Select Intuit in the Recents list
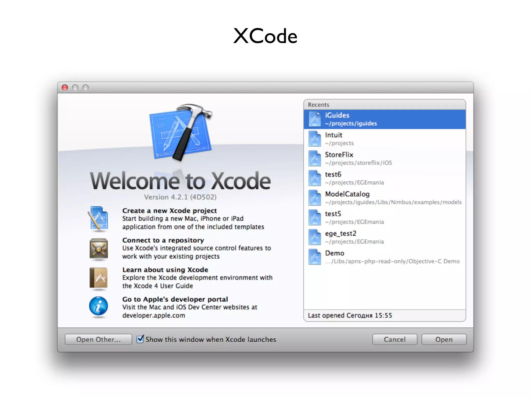The height and width of the screenshot is (398, 531). coord(385,139)
